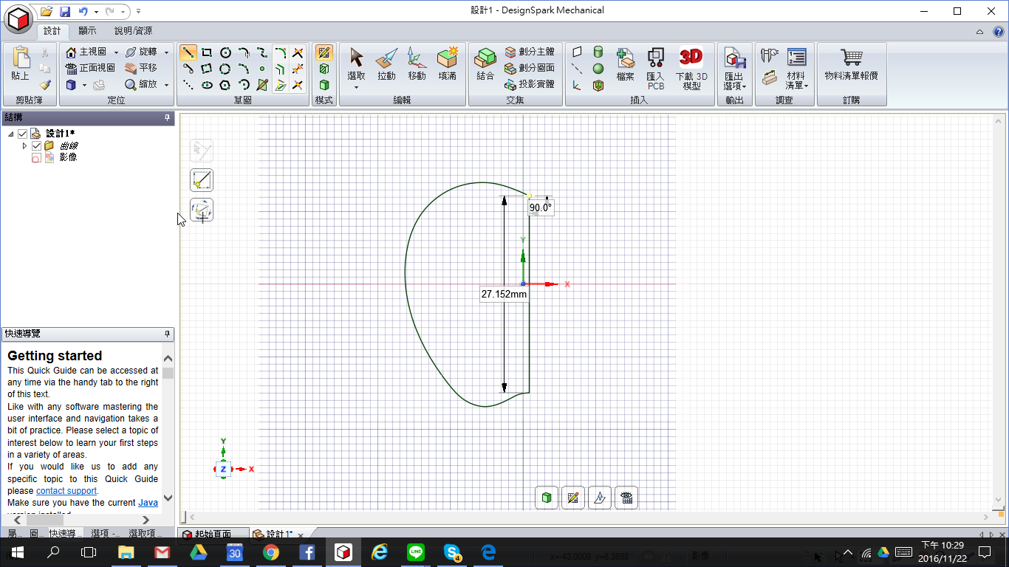Toggle viewport eye visibility icon
The image size is (1009, 567).
point(626,498)
